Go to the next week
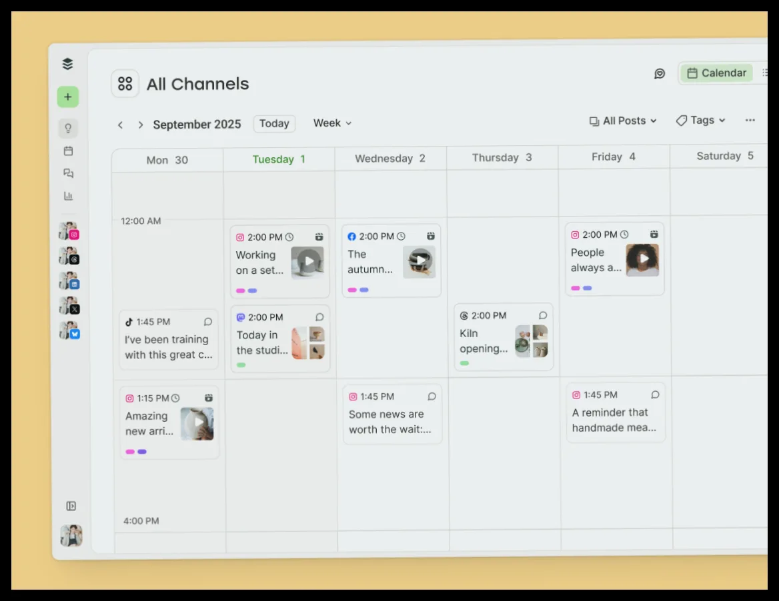Screen dimensions: 779x601 tap(141, 125)
